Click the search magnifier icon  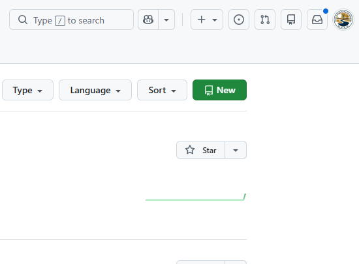pos(23,20)
